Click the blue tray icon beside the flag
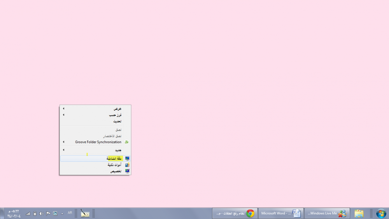This screenshot has height=219, width=389. click(x=55, y=213)
